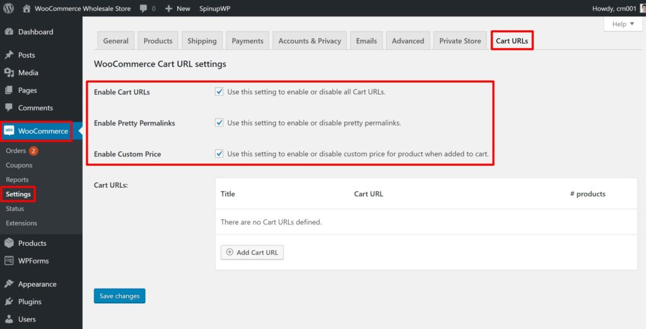
Task: Click the Plugins plug icon
Action: coord(9,301)
